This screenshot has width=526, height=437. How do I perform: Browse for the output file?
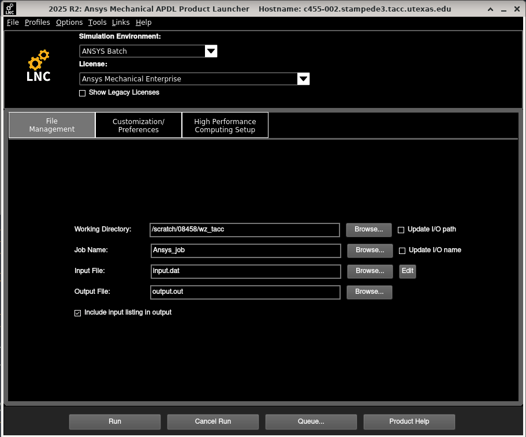pos(370,292)
